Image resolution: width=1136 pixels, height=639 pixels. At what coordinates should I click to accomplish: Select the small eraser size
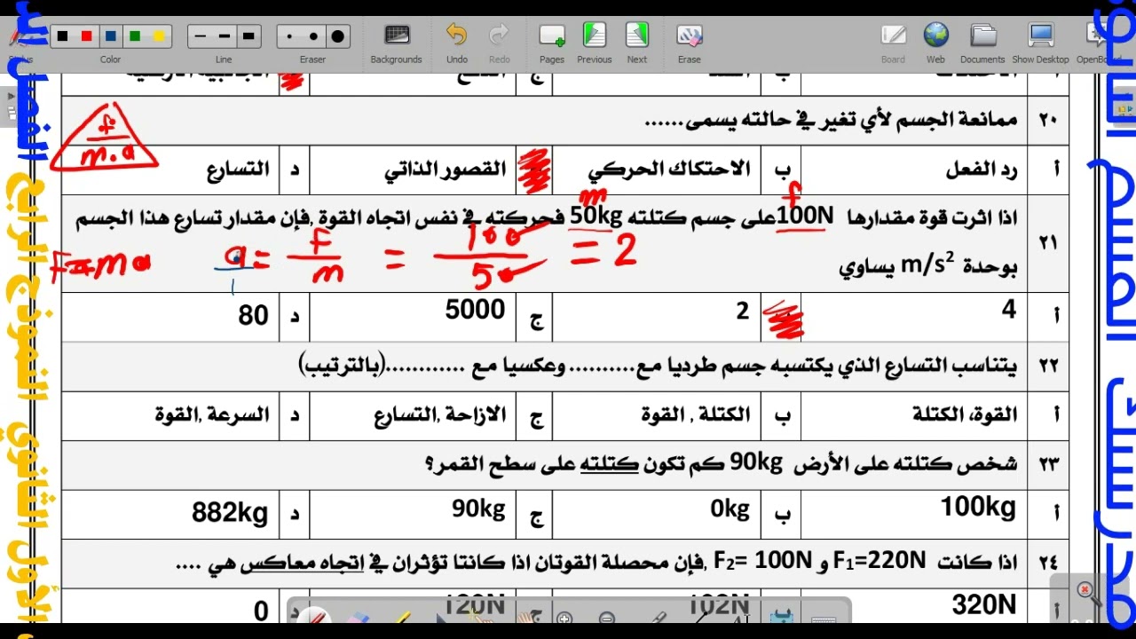pyautogui.click(x=289, y=36)
